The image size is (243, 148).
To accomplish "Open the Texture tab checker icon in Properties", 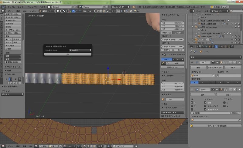I will click(x=225, y=47).
